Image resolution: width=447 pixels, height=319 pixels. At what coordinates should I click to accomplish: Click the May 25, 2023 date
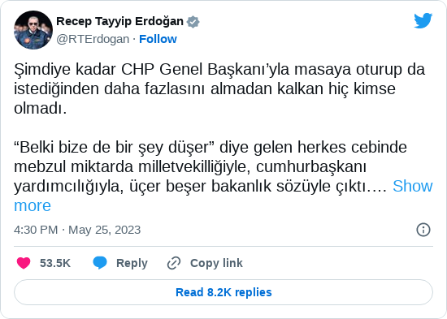(104, 230)
